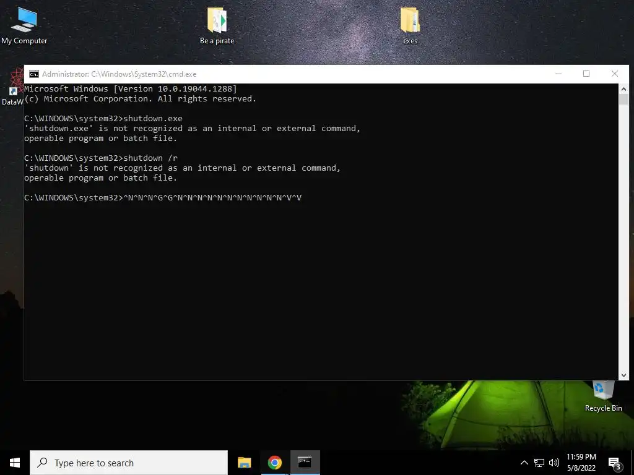Click the console vertical scrollbar thumb
Image resolution: width=634 pixels, height=475 pixels.
tap(623, 100)
